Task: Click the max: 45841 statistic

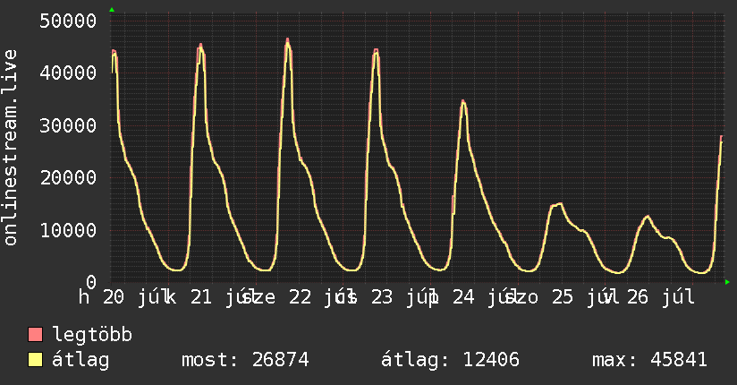Action: coord(649,360)
